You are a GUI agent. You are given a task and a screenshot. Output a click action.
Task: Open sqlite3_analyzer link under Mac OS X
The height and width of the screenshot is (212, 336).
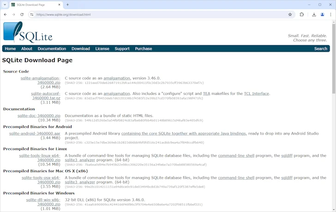pos(80,182)
